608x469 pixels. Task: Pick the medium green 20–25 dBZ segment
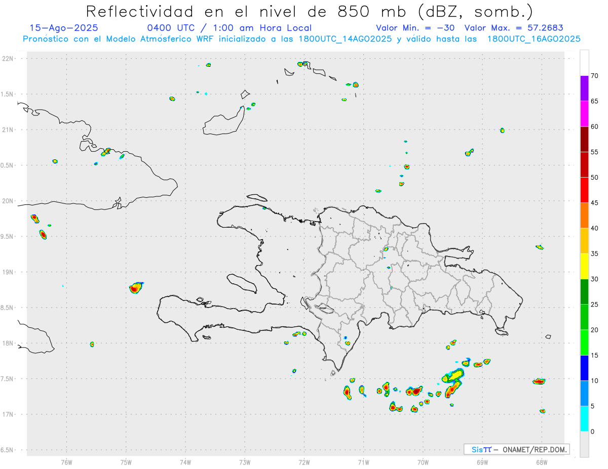click(584, 317)
